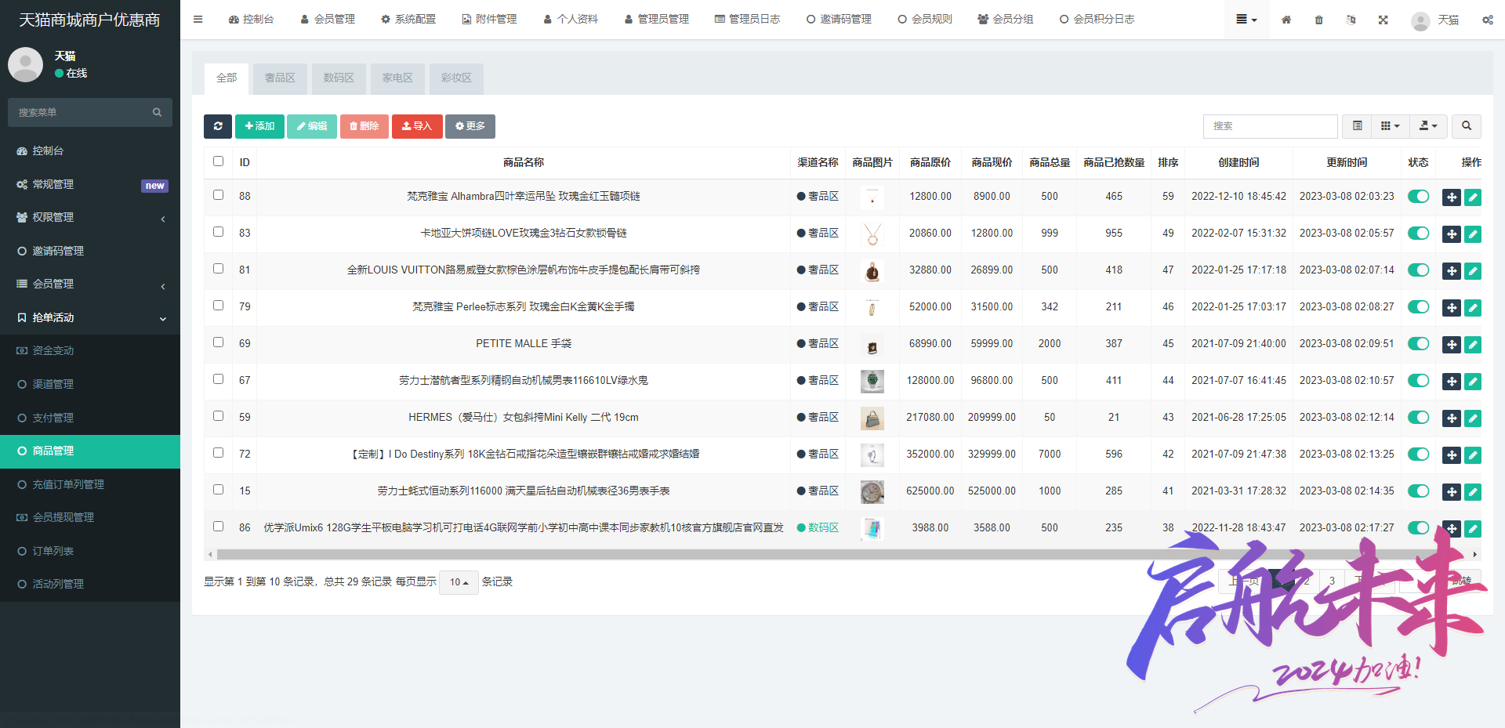
Task: Switch to the 家电区 tab
Action: click(397, 78)
